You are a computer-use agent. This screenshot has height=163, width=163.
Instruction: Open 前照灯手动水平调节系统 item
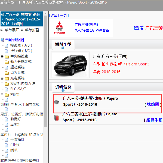pos(20,105)
